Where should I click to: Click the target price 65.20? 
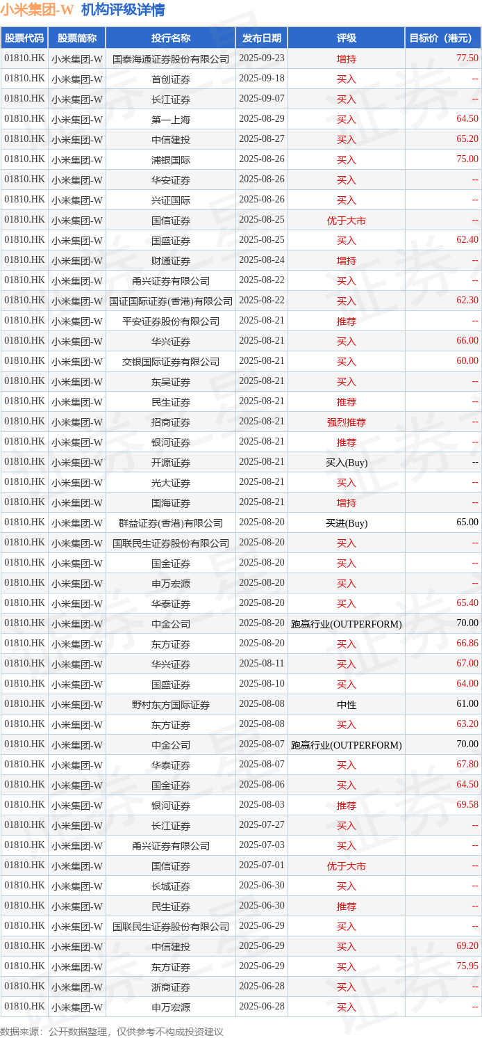pos(467,139)
